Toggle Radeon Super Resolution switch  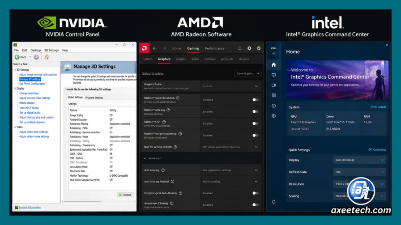pos(255,100)
